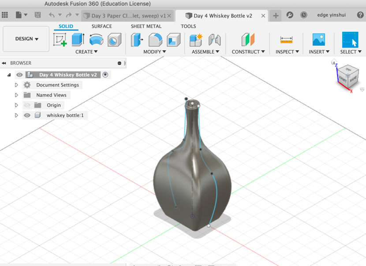366x266 pixels.
Task: Close the Day 3 Paper Clip tab
Action: tap(169, 16)
